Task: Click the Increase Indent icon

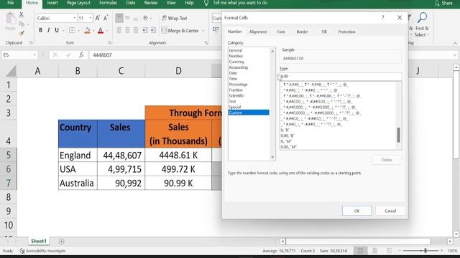Action: 153,30
